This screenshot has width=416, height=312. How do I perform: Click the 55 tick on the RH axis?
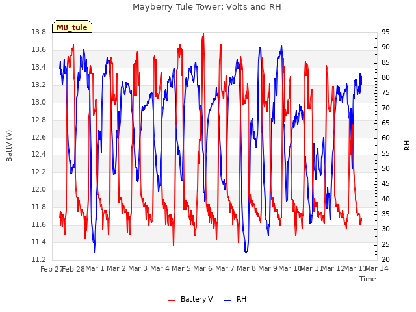(x=385, y=153)
